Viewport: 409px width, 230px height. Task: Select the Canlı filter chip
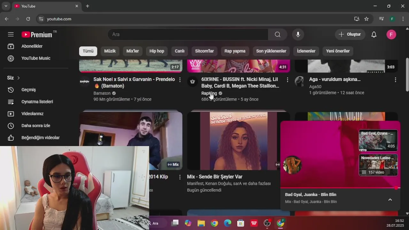tap(180, 51)
